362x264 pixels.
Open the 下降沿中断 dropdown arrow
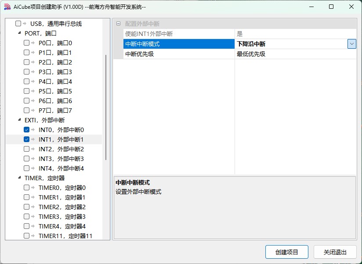351,44
